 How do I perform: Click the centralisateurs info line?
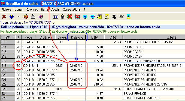[28, 23]
